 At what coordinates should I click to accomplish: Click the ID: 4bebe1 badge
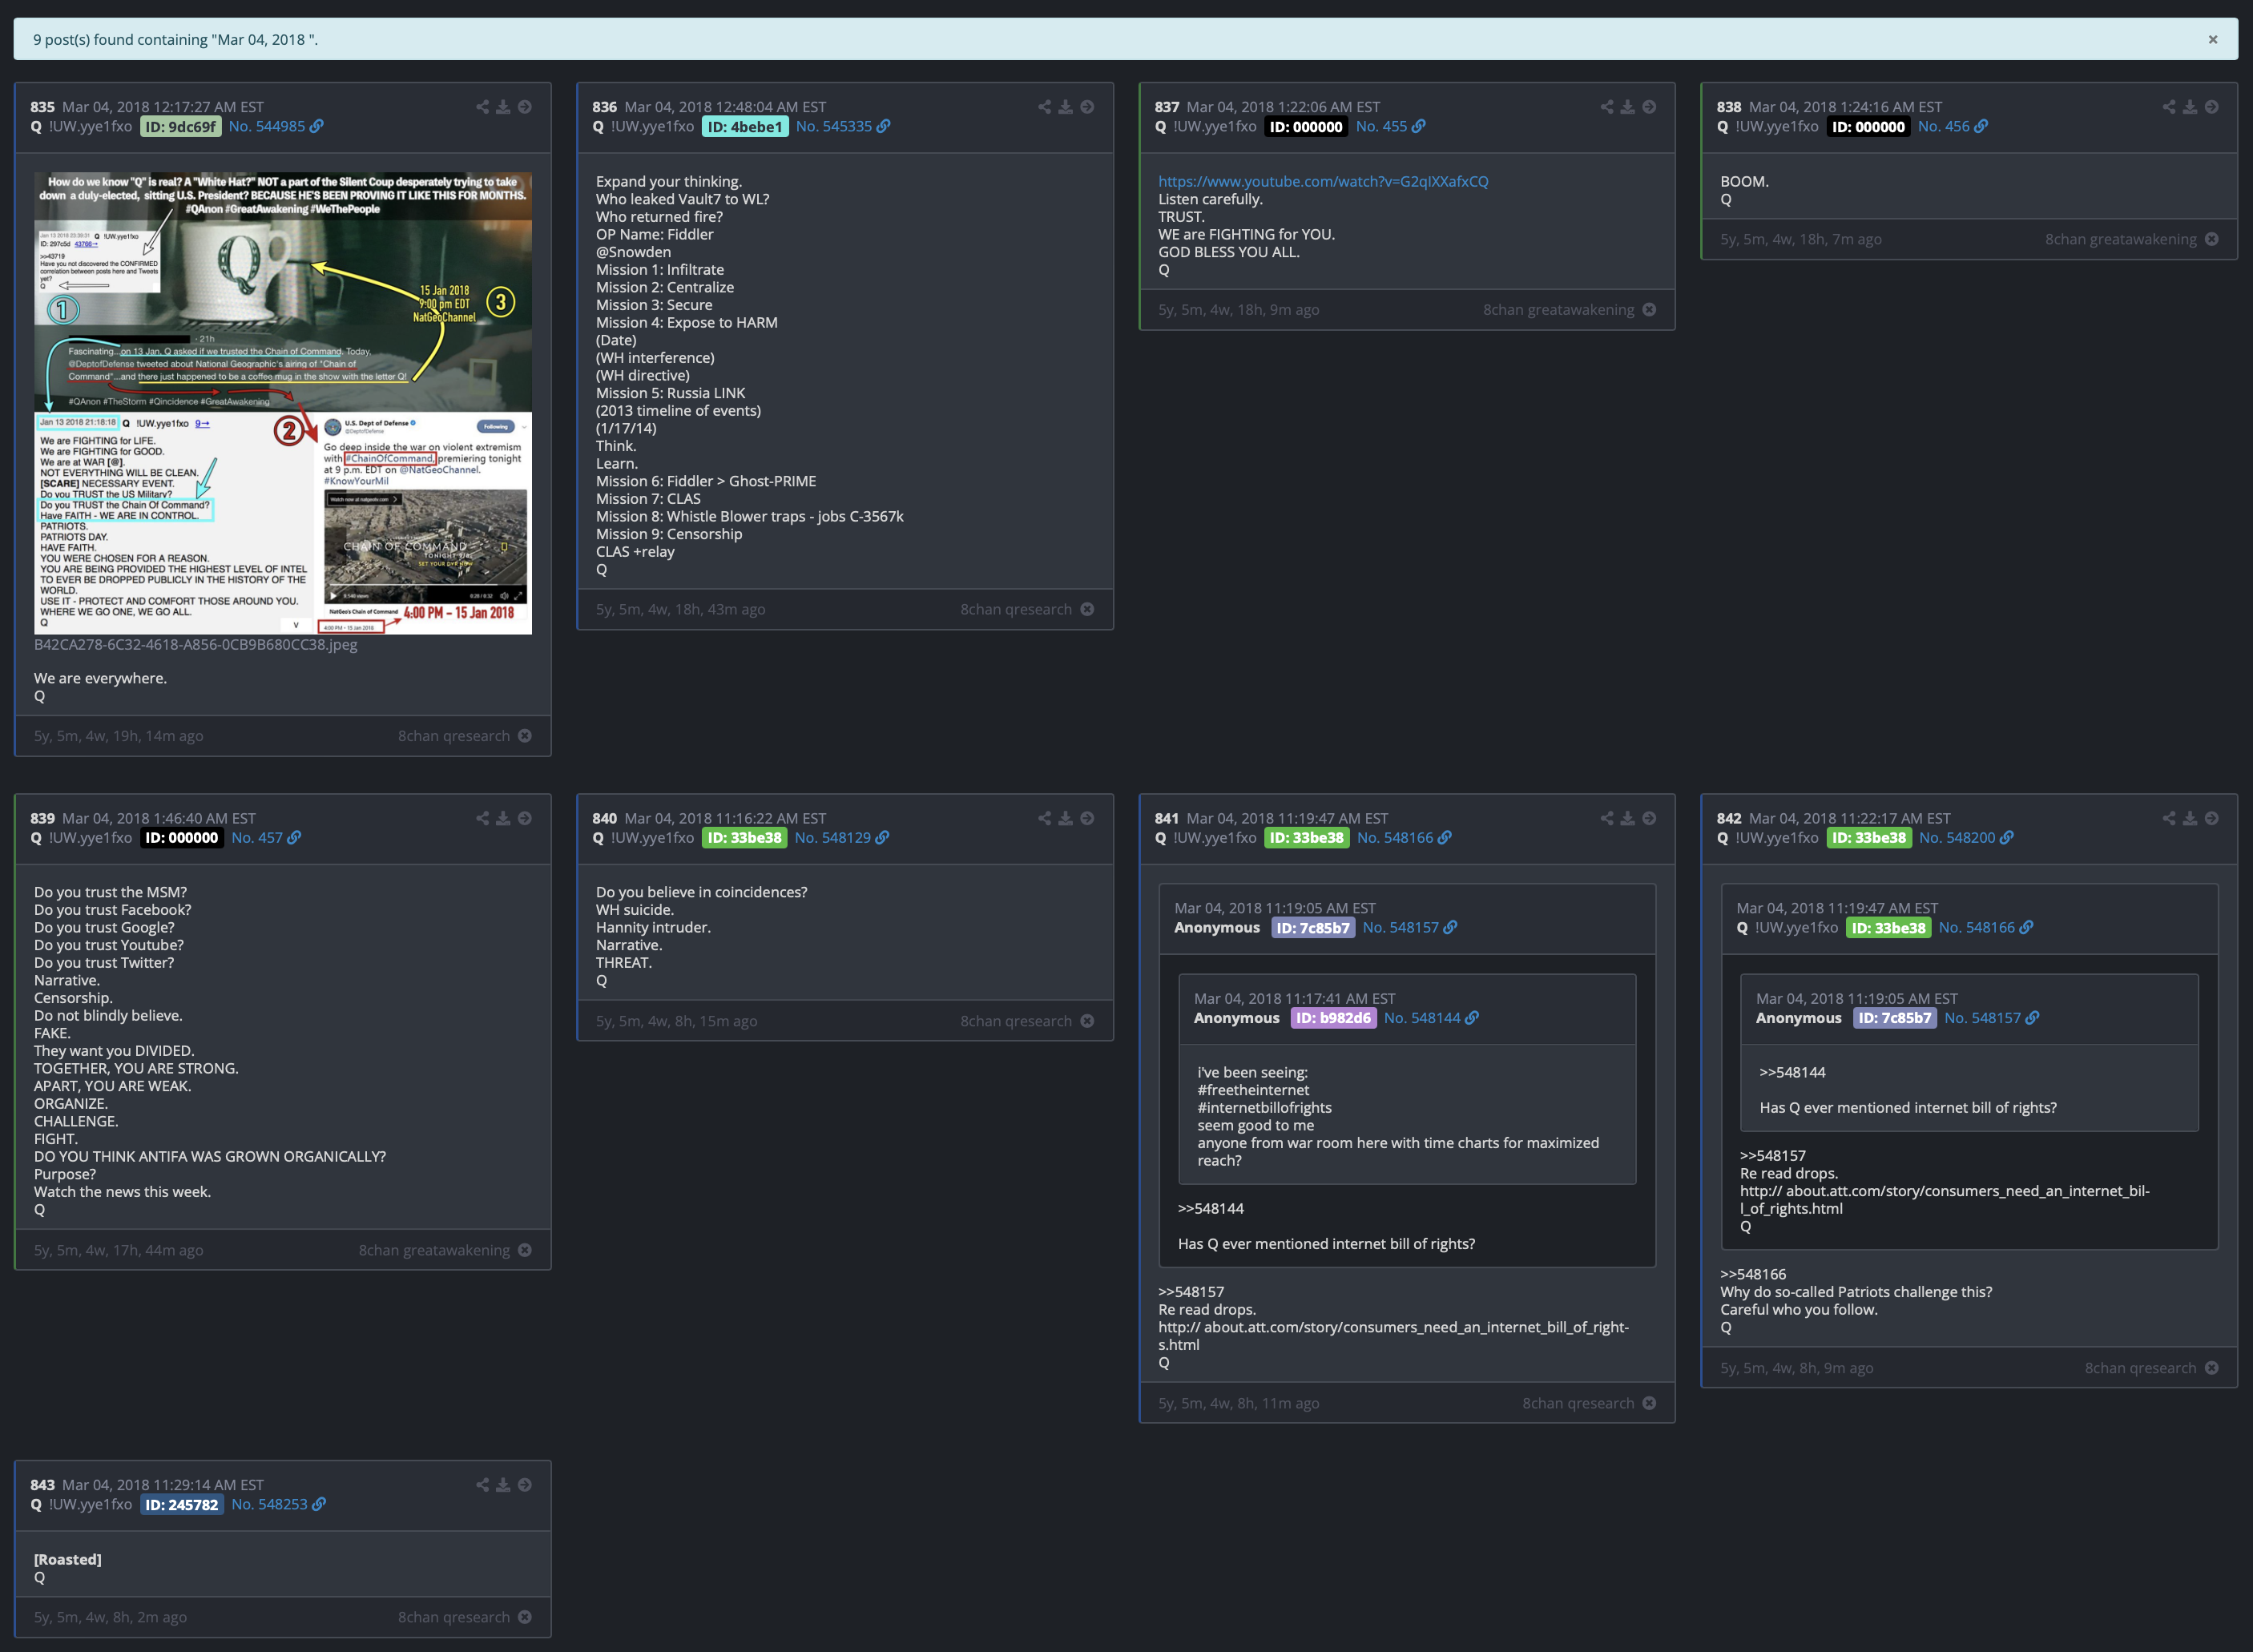click(745, 126)
